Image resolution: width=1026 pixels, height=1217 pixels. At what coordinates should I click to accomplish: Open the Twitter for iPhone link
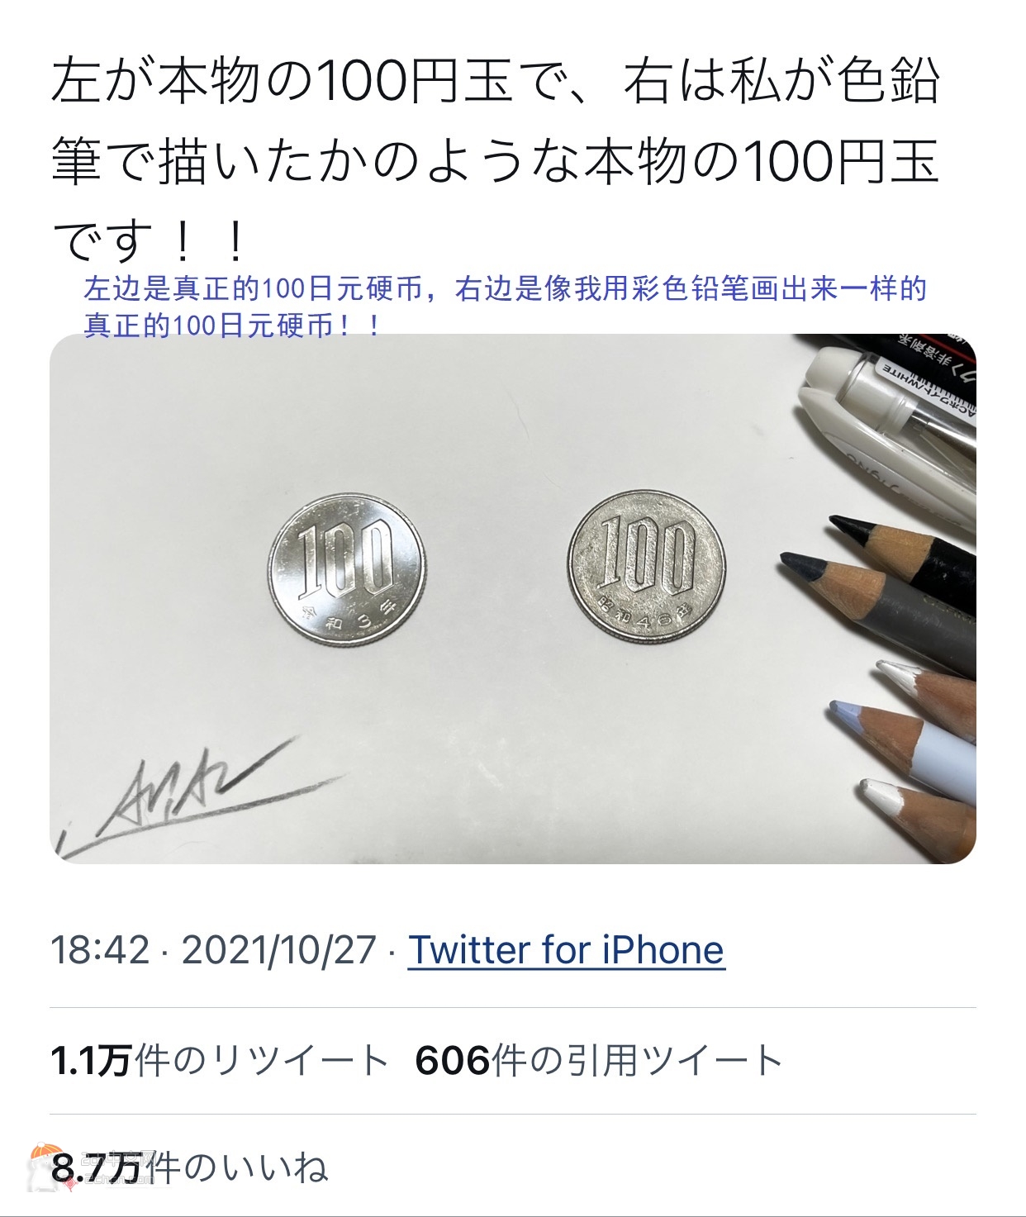coord(566,950)
